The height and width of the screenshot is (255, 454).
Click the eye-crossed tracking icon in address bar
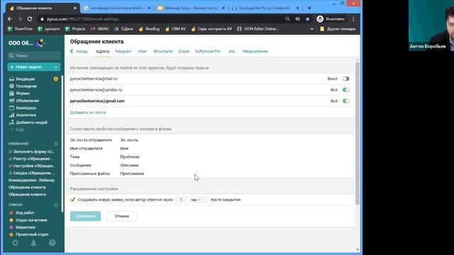298,19
